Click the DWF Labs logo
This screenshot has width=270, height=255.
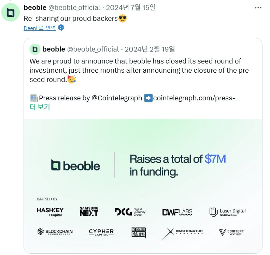click(177, 212)
